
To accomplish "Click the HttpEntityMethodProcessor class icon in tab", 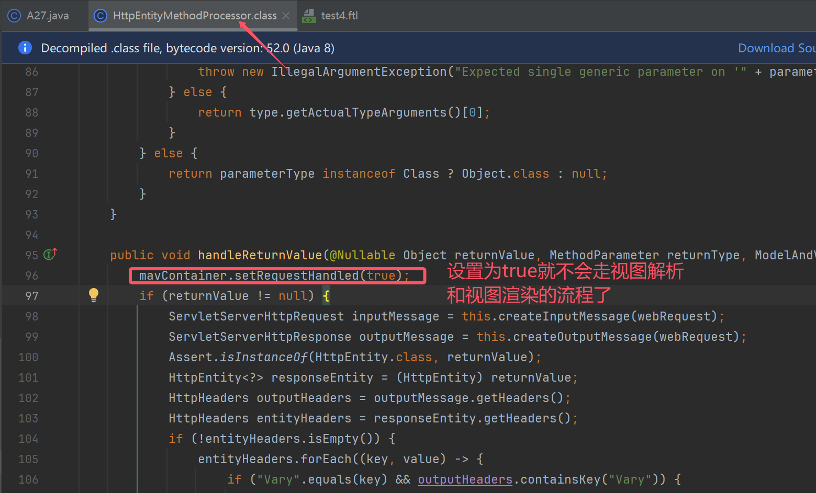I will tap(100, 16).
